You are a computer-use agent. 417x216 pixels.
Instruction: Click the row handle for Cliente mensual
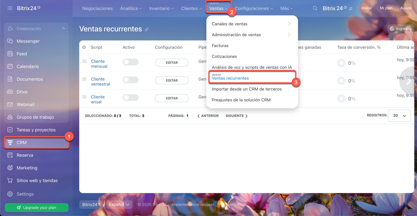coord(84,61)
